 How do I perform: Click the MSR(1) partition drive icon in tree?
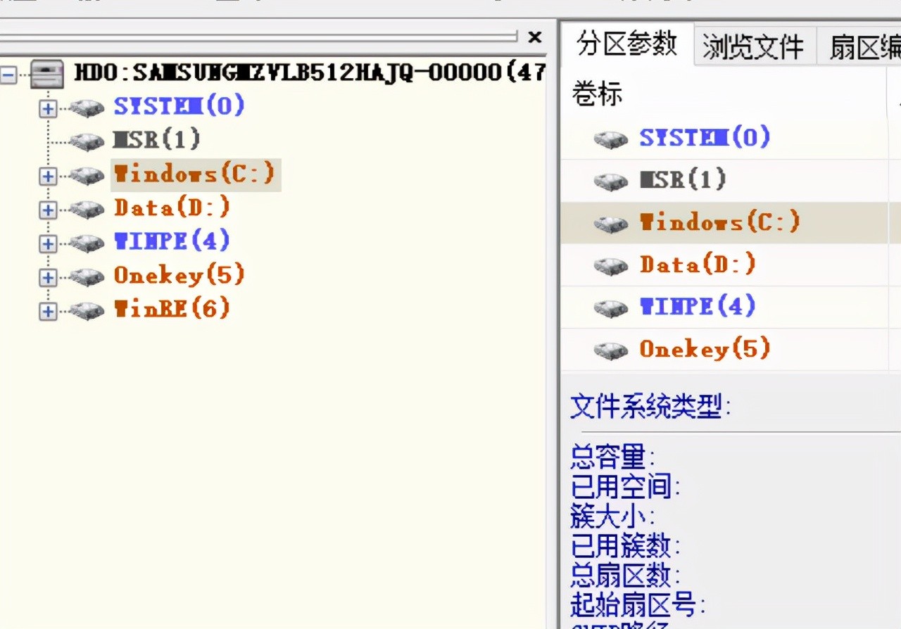point(87,141)
